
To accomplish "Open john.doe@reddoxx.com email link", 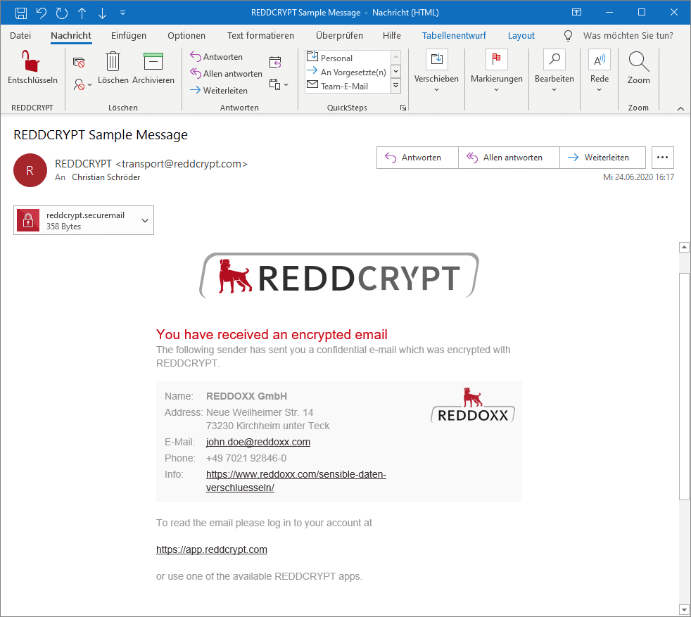I will (x=258, y=442).
